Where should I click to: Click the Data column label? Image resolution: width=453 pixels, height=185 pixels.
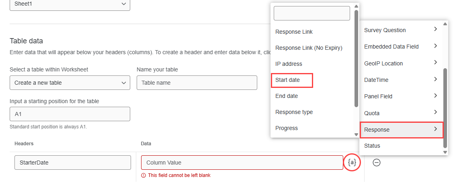[146, 143]
